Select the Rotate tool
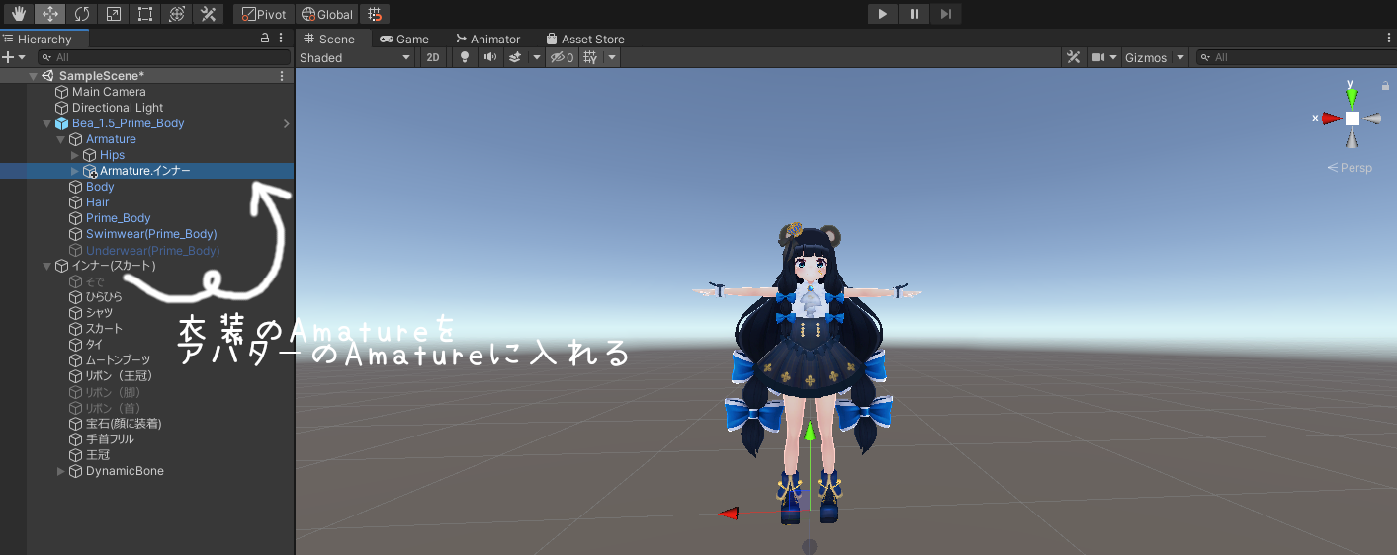Screen dimensions: 1397x555 tap(81, 14)
